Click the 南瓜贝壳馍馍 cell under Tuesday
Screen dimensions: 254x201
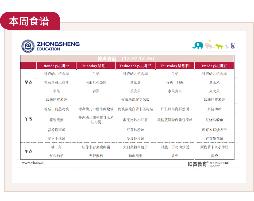pos(96,82)
